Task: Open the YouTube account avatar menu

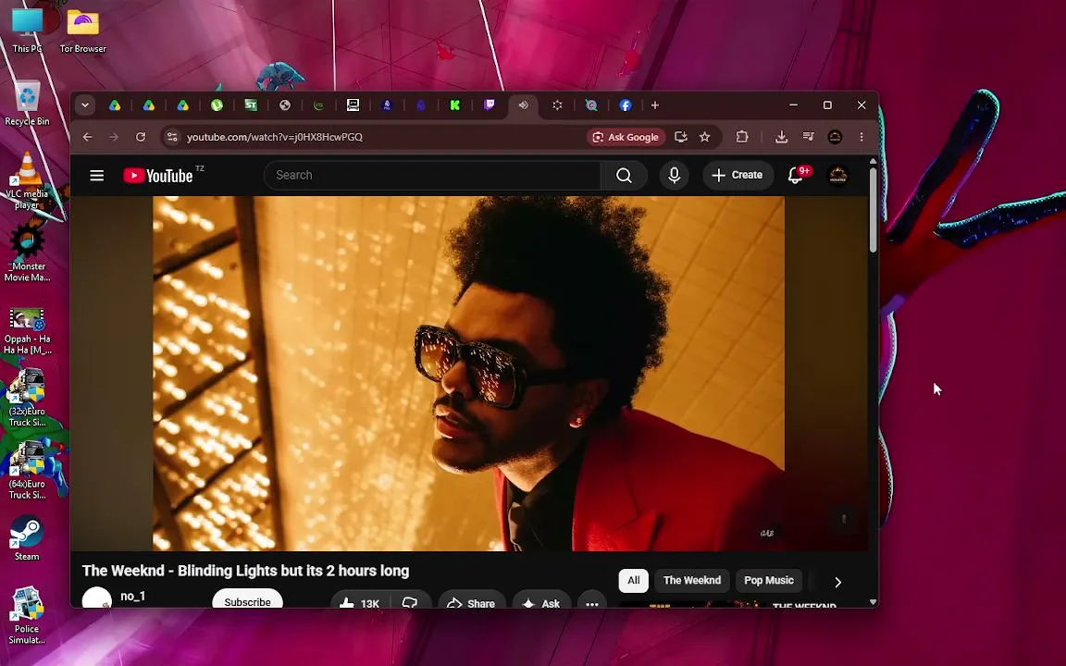Action: (837, 176)
